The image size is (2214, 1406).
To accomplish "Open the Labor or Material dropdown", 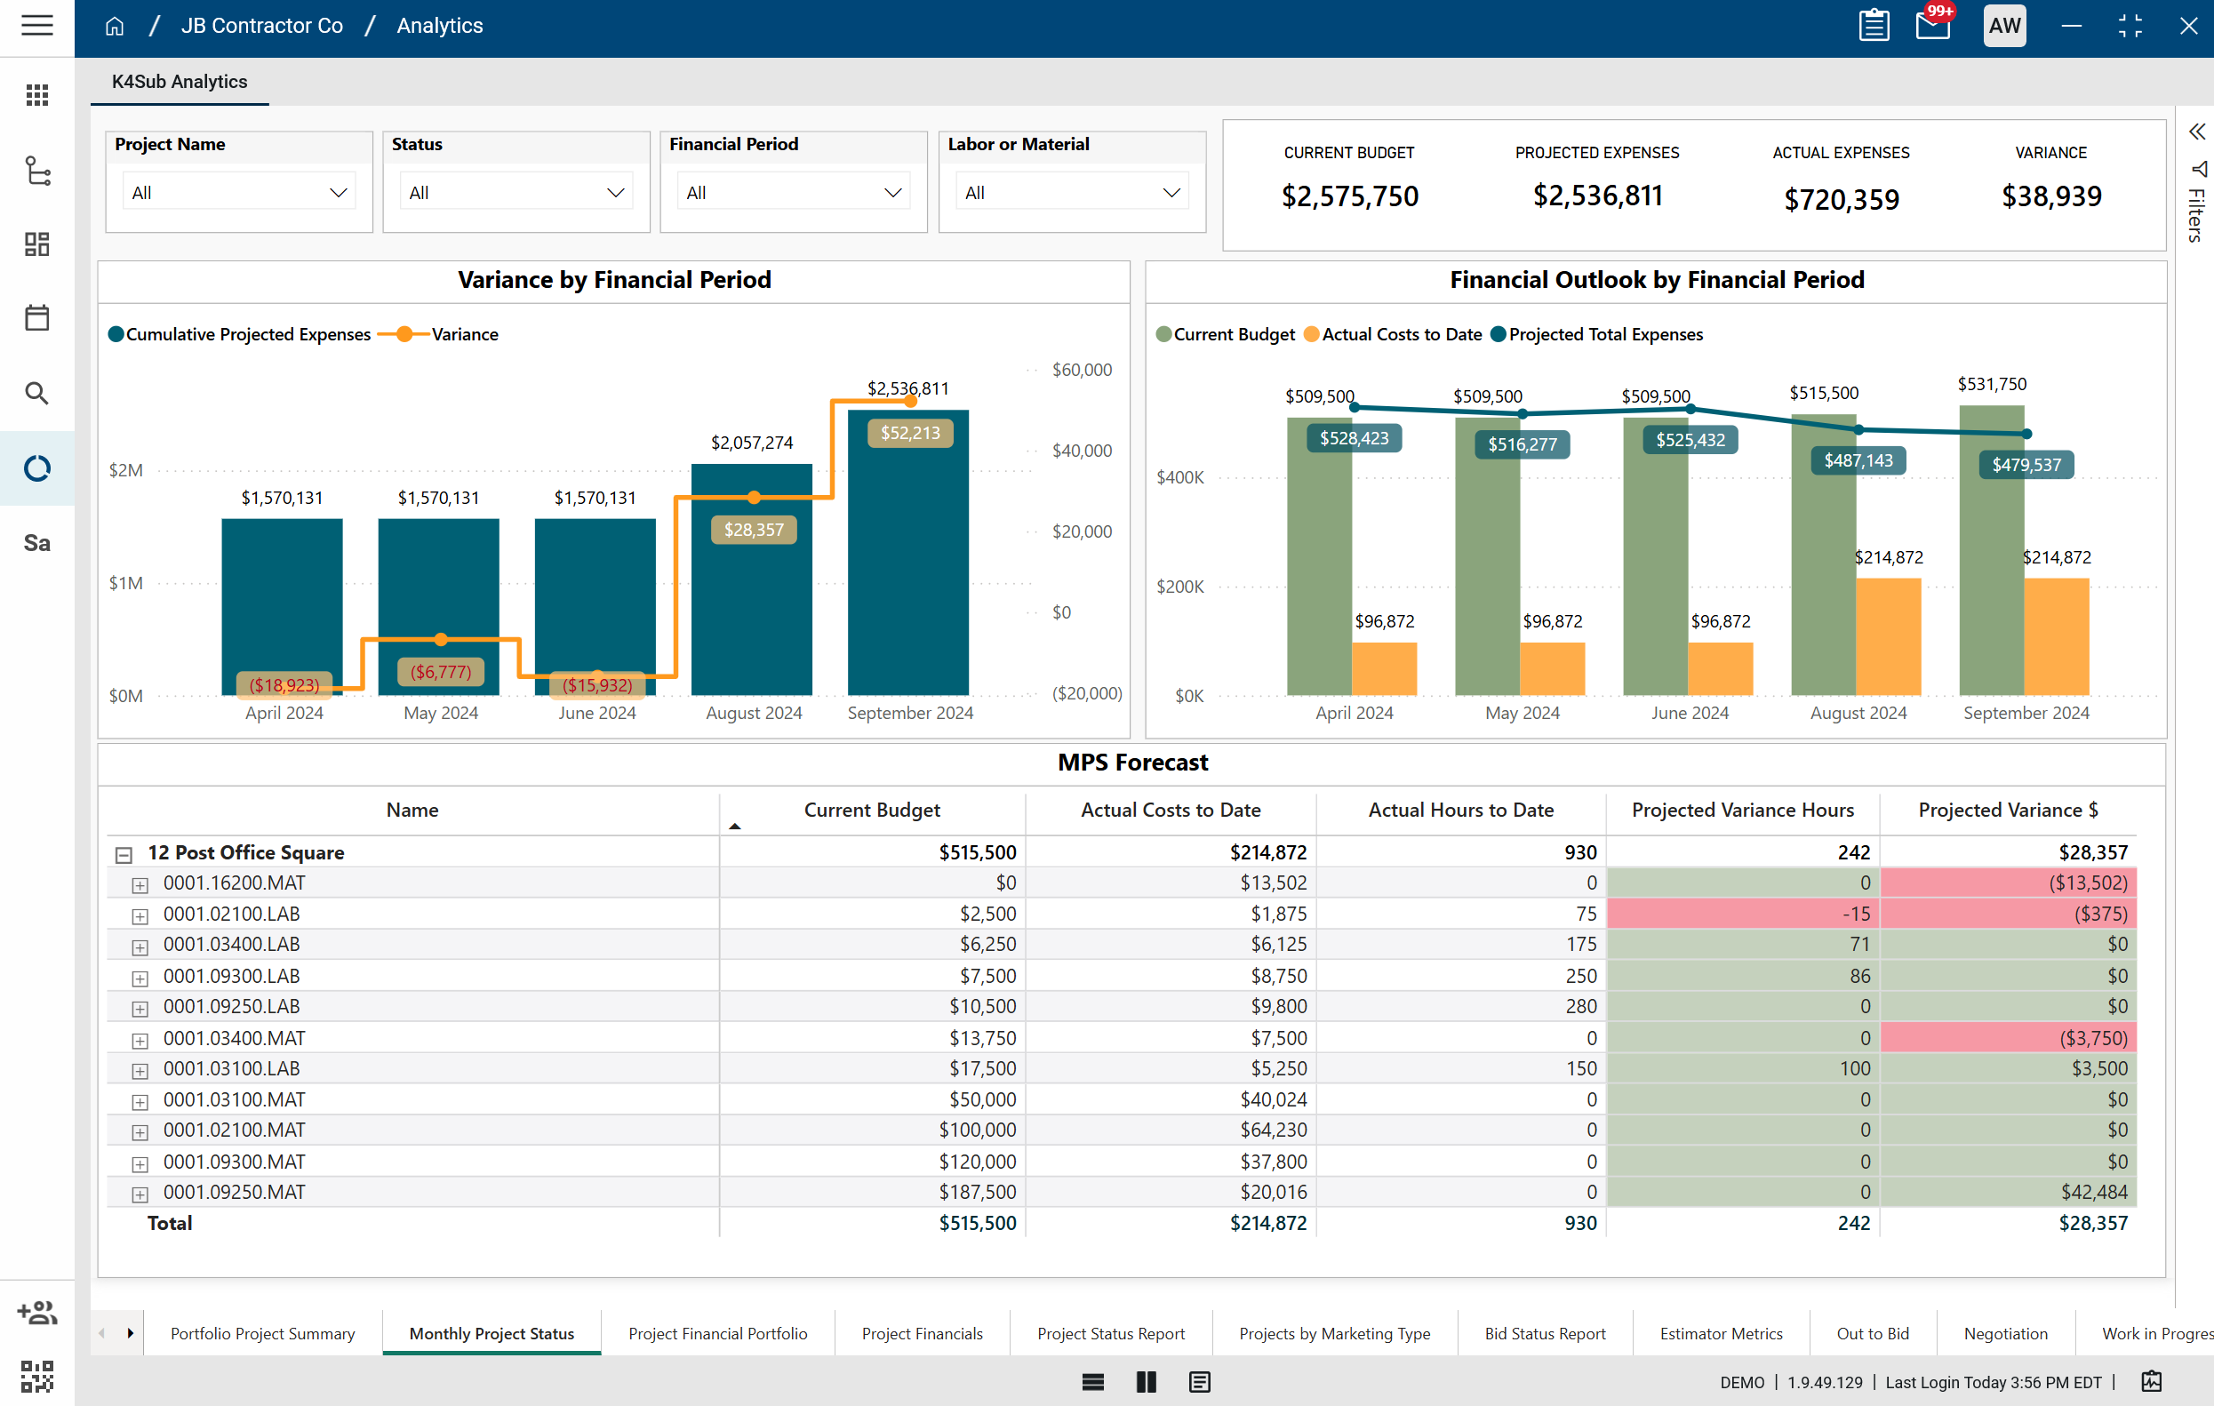I will [x=1071, y=193].
